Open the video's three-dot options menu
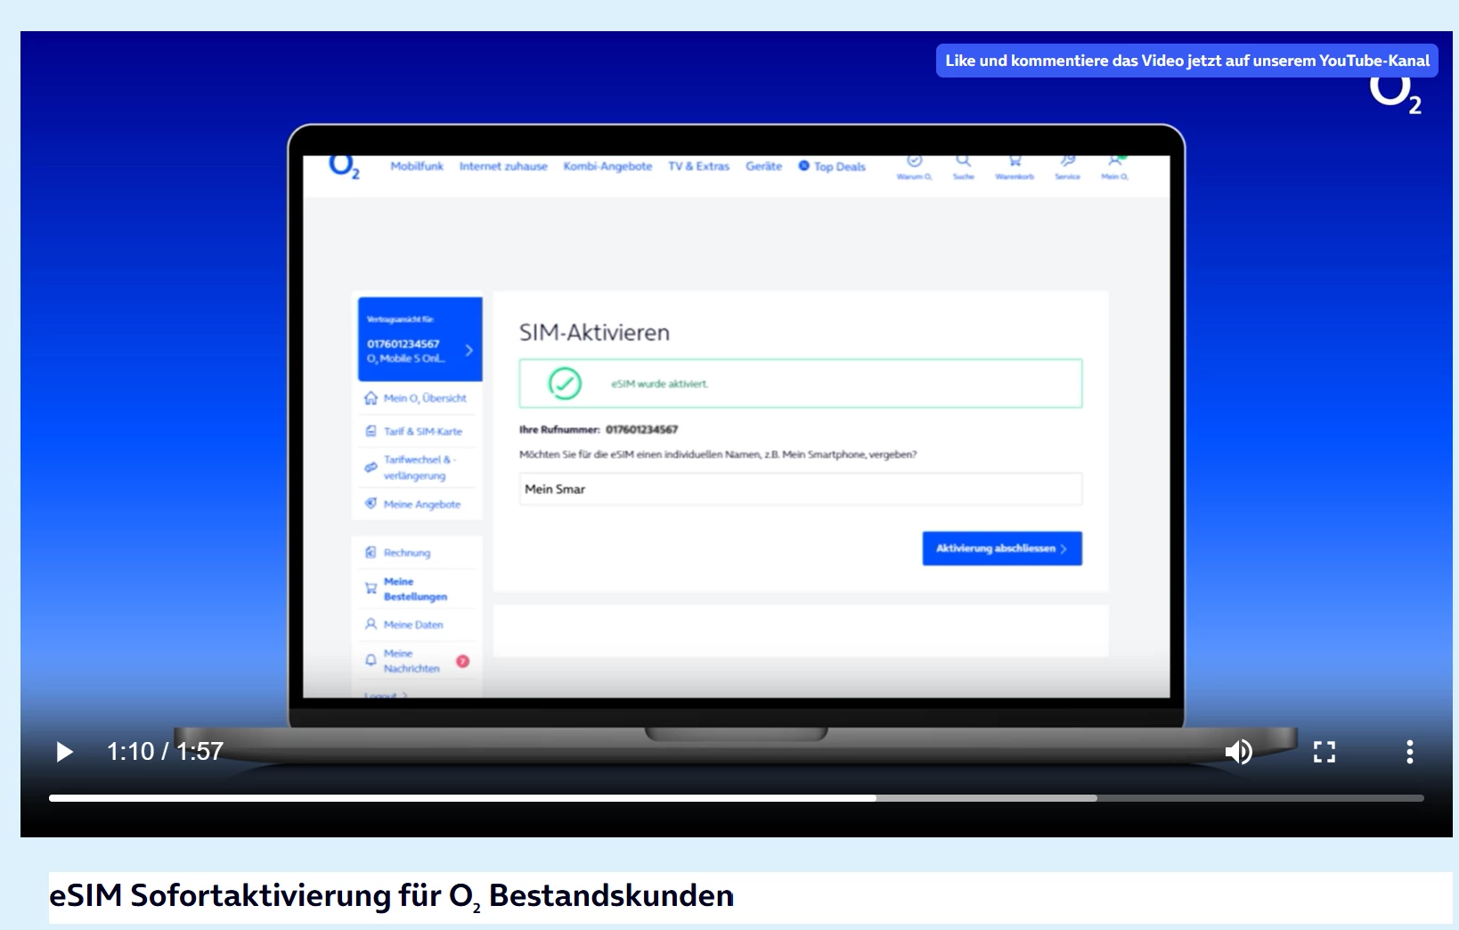The width and height of the screenshot is (1459, 930). coord(1409,752)
